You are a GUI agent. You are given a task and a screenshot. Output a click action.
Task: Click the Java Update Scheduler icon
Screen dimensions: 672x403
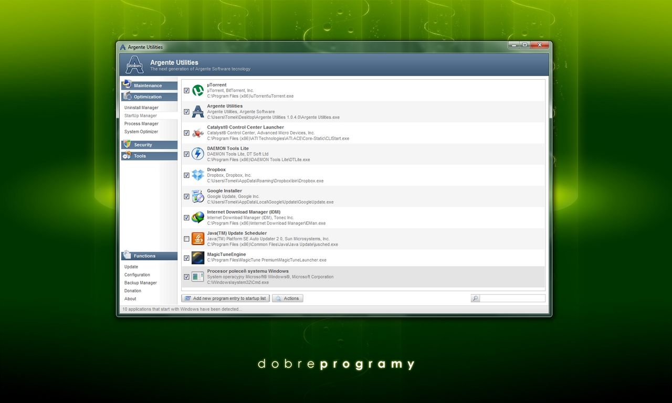pos(198,239)
